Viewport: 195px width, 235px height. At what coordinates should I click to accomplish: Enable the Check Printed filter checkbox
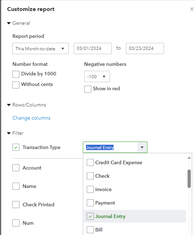click(x=16, y=205)
